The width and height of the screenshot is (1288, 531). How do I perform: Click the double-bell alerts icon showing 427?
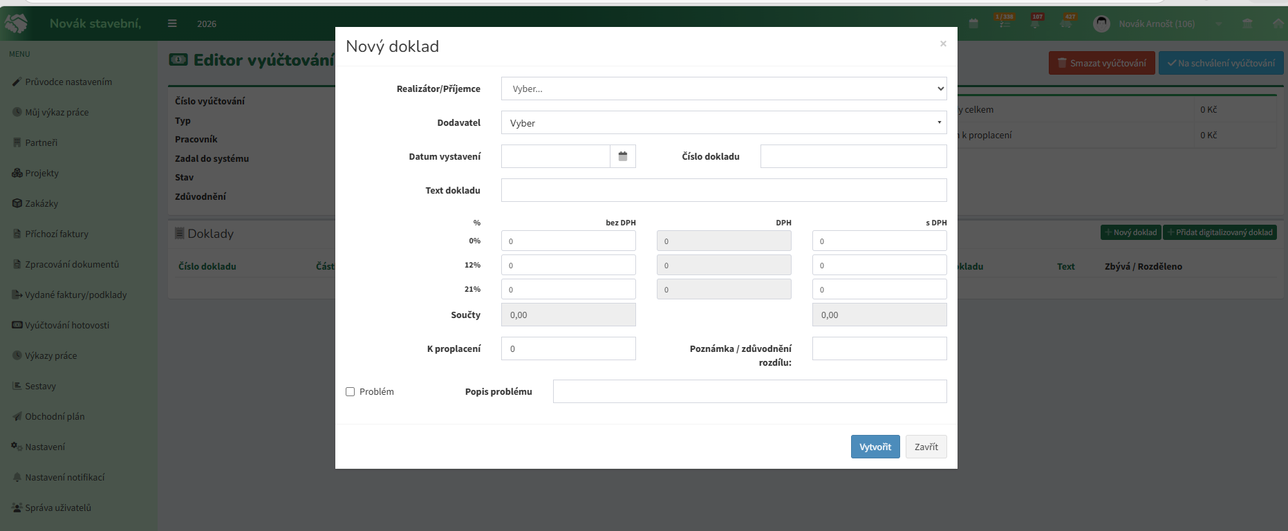[x=1065, y=24]
